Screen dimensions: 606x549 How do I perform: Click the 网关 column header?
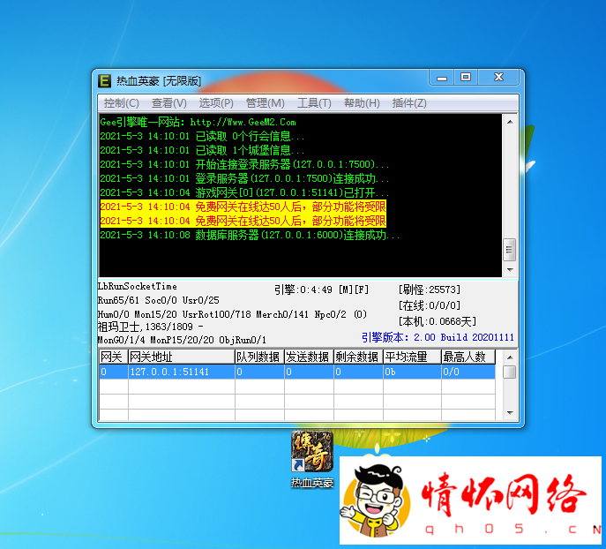click(113, 357)
